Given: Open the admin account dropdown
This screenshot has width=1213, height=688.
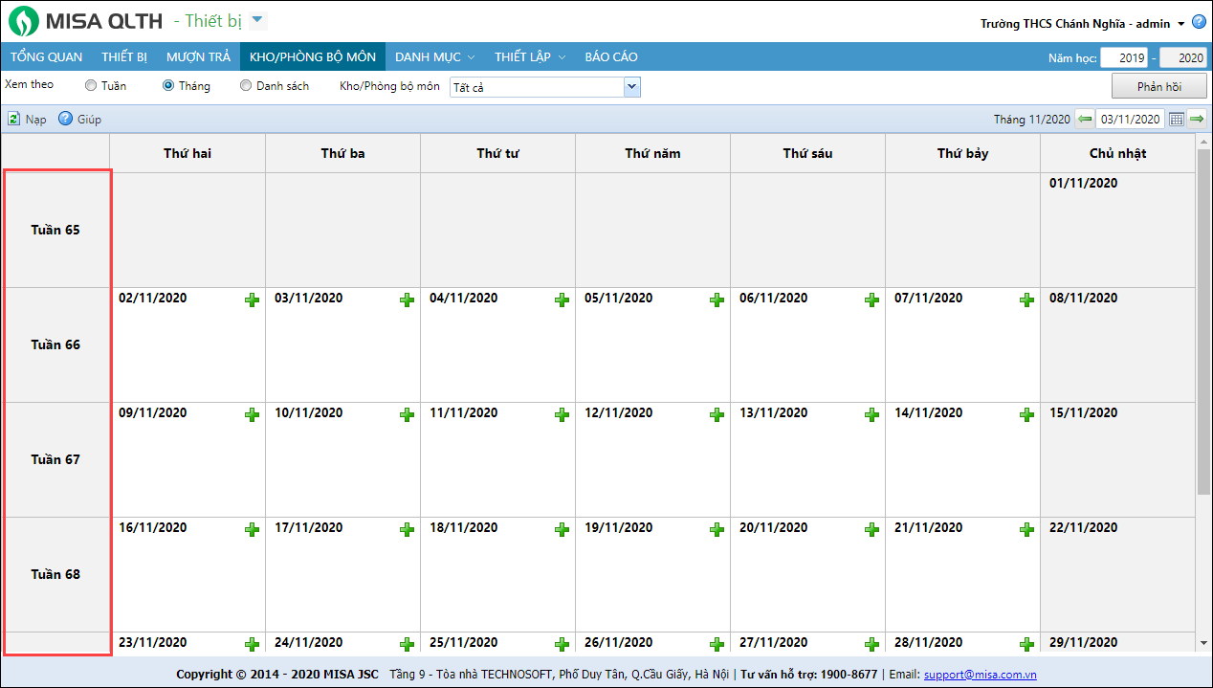Looking at the screenshot, I should coord(1180,24).
